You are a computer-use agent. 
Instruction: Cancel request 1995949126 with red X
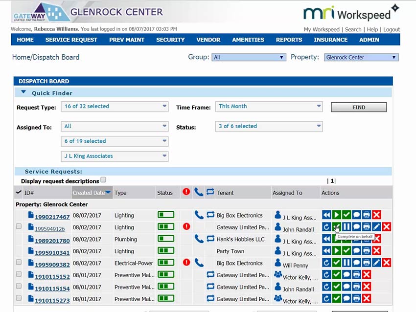387,226
